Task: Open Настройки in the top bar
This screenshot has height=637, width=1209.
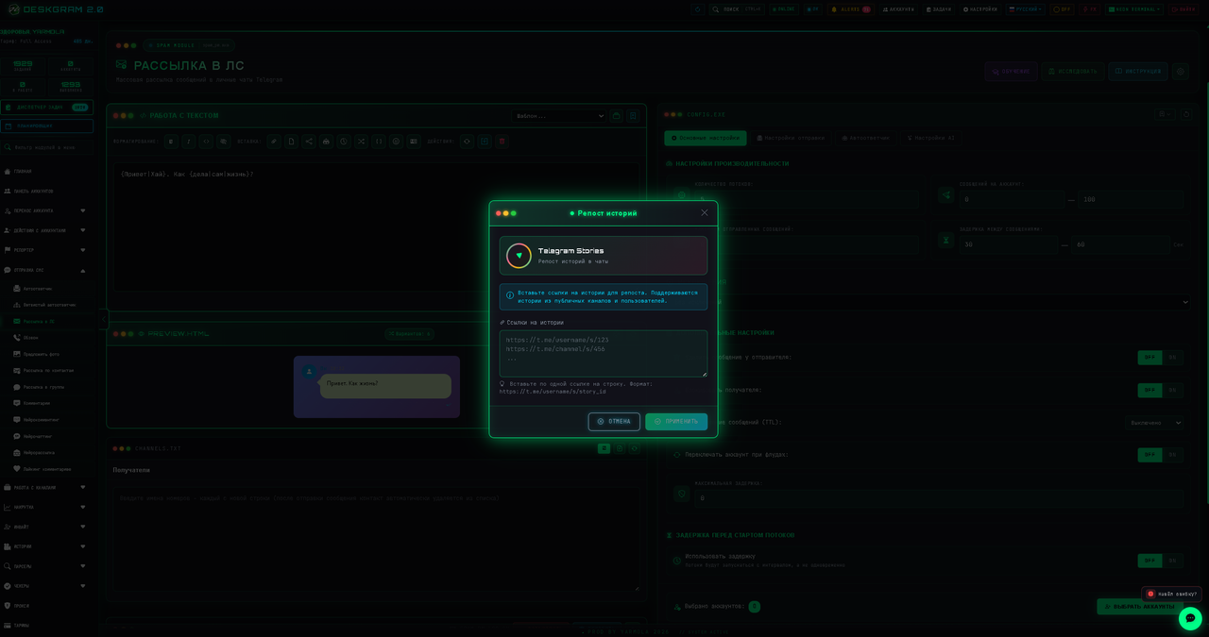Action: [980, 9]
